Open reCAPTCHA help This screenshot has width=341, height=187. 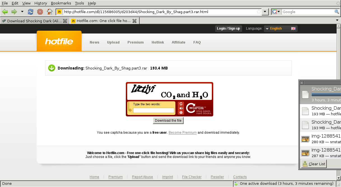point(181,112)
